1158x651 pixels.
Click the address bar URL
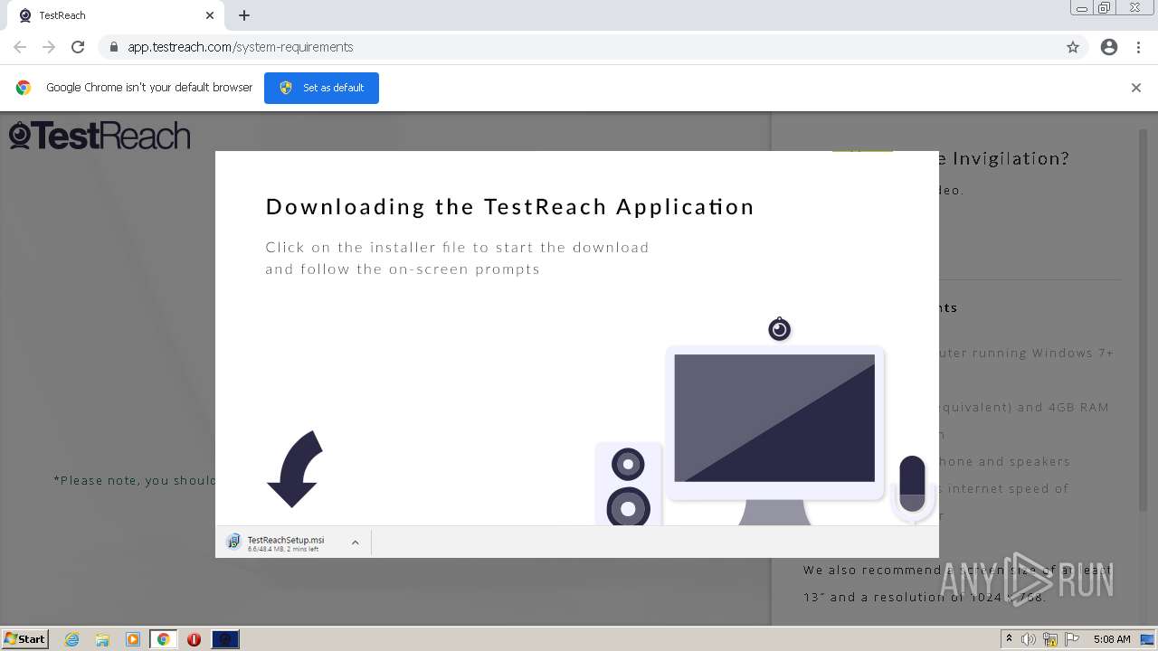click(x=240, y=47)
